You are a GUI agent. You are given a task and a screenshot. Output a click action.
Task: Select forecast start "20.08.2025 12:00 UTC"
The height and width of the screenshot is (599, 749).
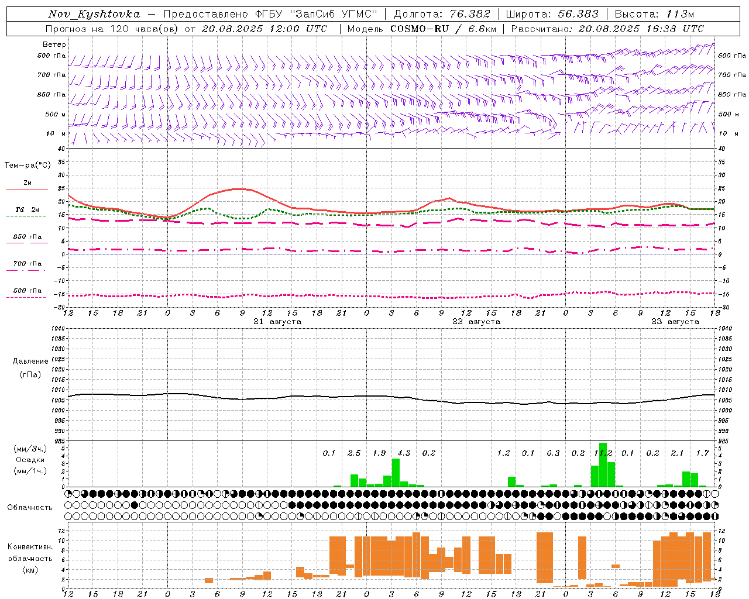264,29
